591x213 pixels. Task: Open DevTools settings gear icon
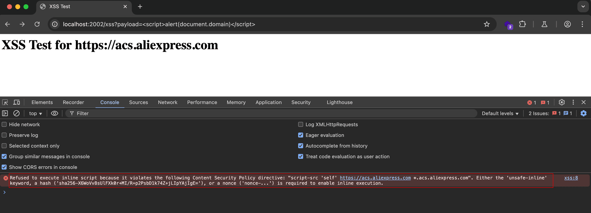pyautogui.click(x=561, y=102)
